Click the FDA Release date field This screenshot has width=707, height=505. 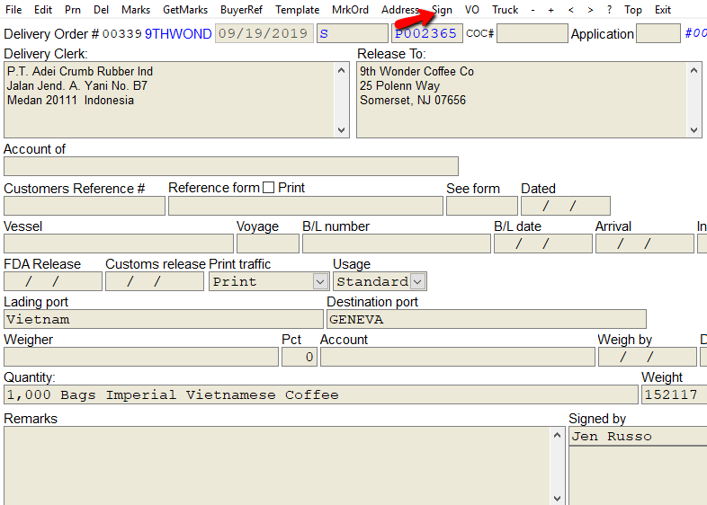click(53, 281)
